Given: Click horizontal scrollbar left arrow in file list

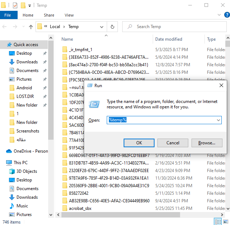Looking at the screenshot, I should (58, 215).
